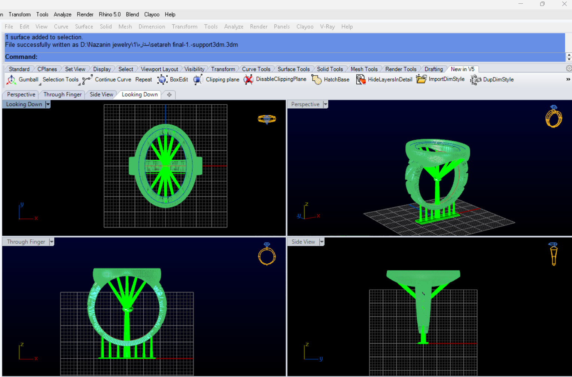
Task: Activate the Clipping plane icon
Action: (198, 80)
